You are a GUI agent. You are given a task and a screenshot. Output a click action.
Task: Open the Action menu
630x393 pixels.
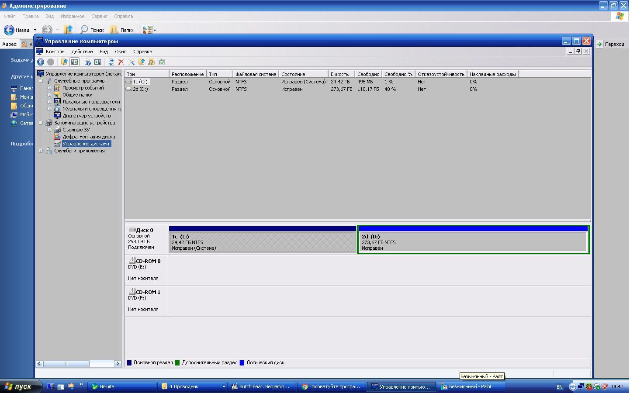(82, 52)
